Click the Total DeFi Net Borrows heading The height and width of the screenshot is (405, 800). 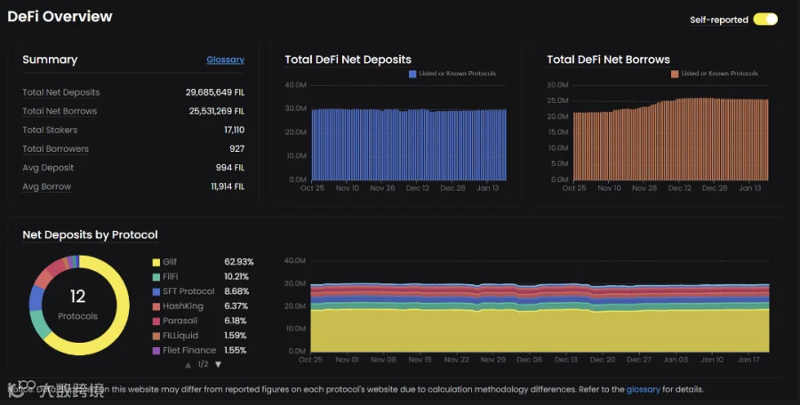(608, 60)
